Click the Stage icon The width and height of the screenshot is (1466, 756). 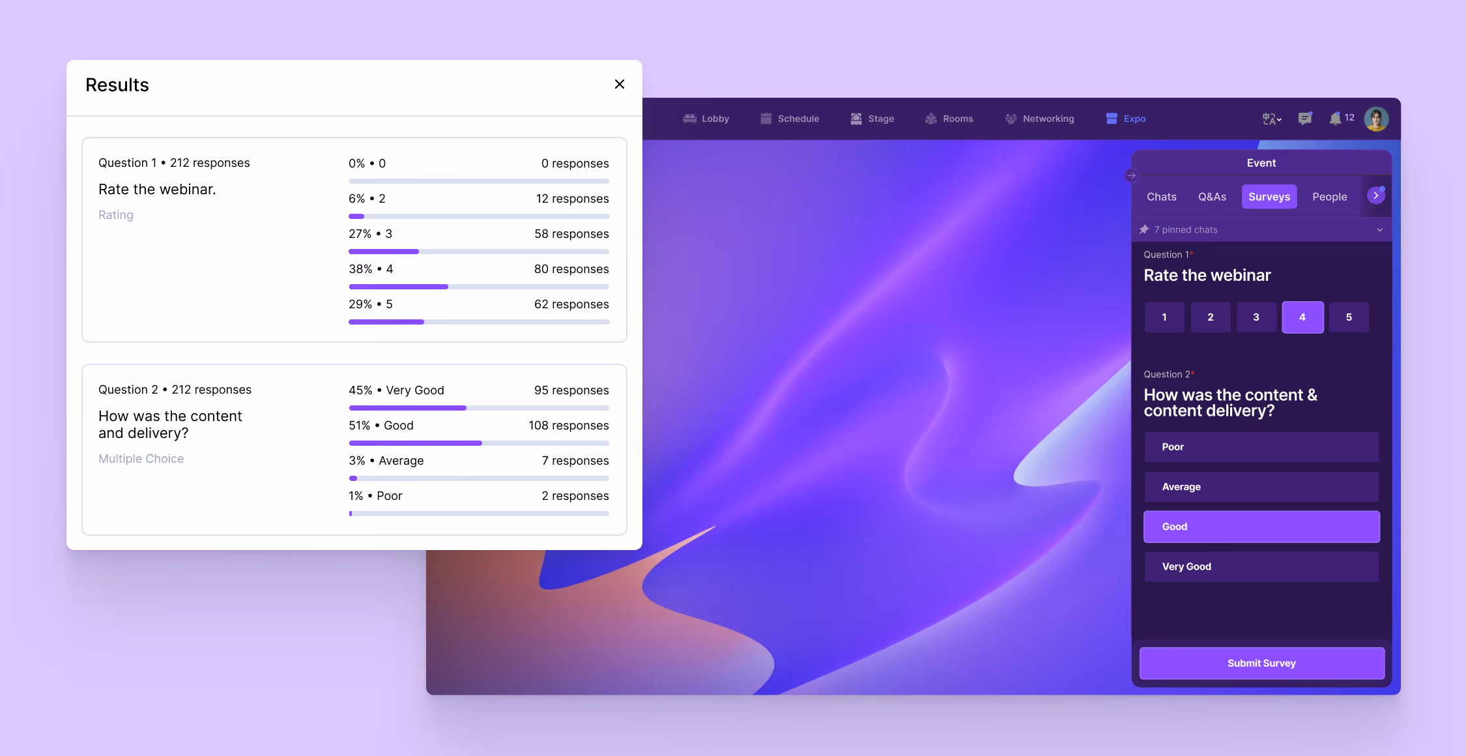(x=856, y=119)
